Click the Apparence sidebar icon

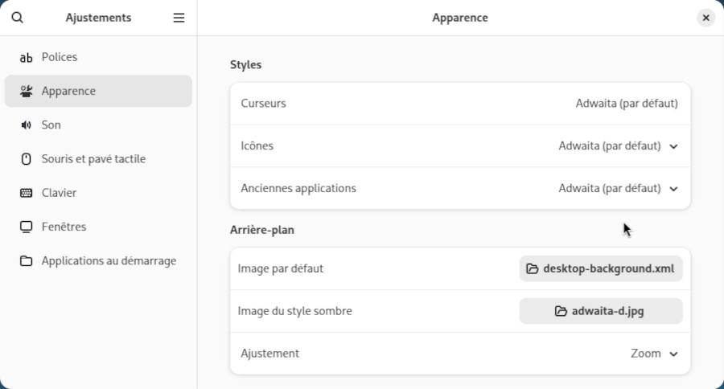pyautogui.click(x=26, y=91)
